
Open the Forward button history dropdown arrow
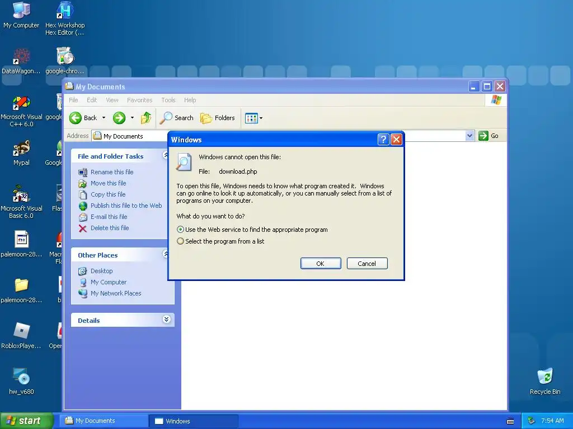coord(132,118)
